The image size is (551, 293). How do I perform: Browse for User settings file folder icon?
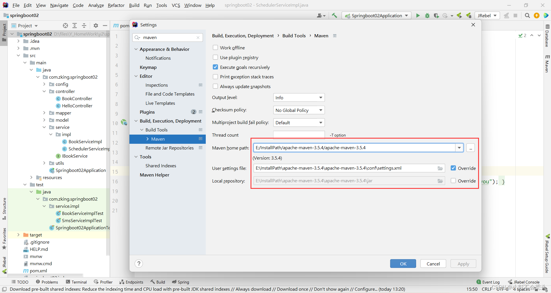(440, 168)
